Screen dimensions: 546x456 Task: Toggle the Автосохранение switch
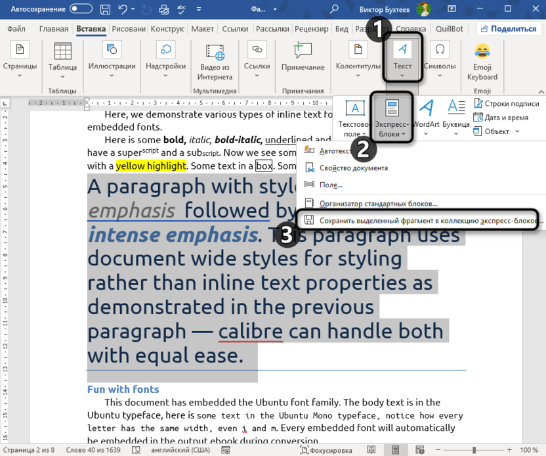(81, 9)
